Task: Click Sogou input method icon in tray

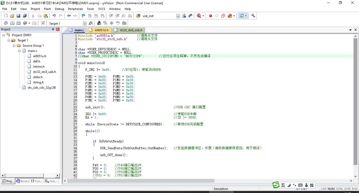Action: pos(276,185)
